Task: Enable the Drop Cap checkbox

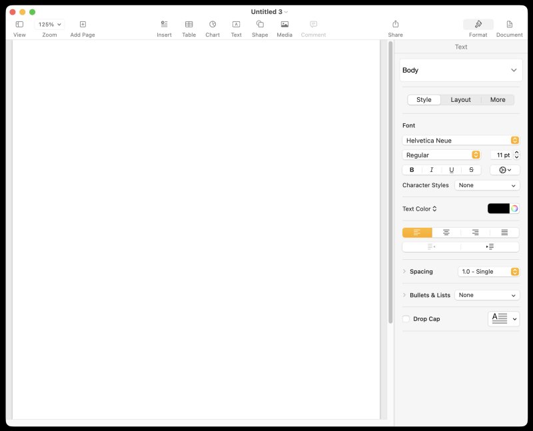Action: pyautogui.click(x=406, y=318)
